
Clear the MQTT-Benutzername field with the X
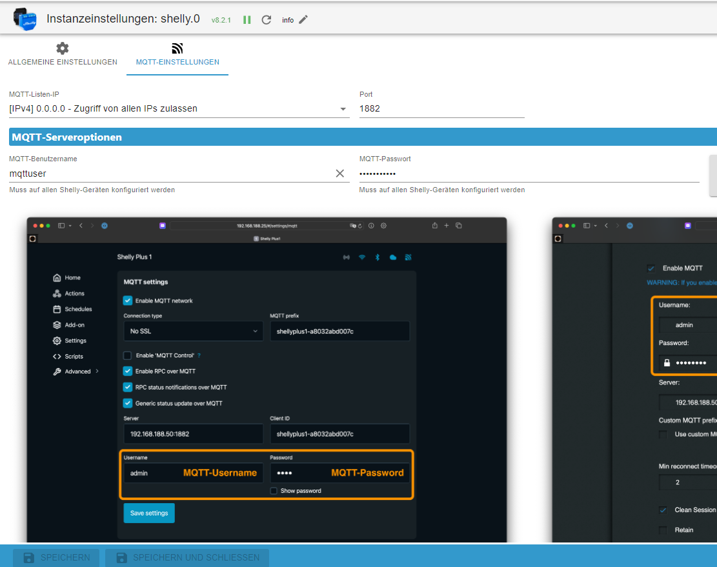click(x=339, y=173)
